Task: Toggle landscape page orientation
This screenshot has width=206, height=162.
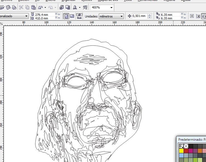Action: [72, 16]
